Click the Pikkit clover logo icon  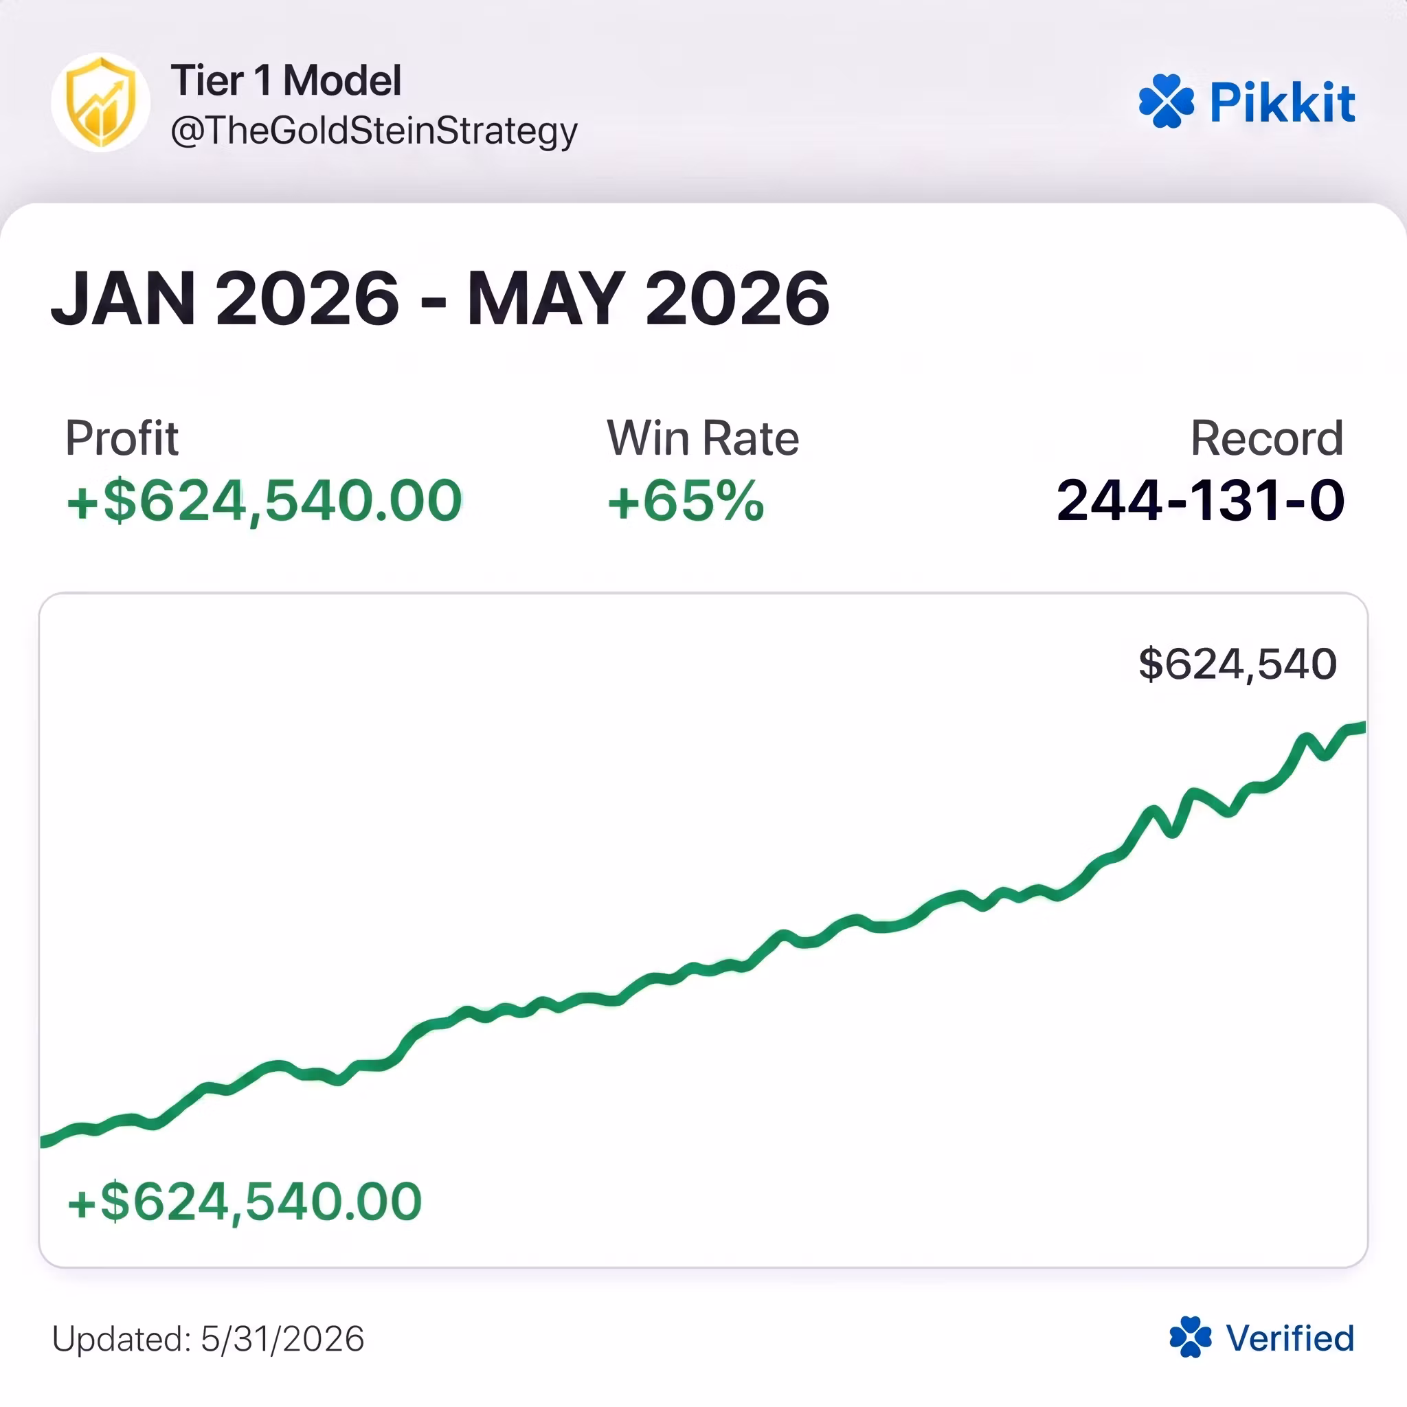tap(1166, 101)
